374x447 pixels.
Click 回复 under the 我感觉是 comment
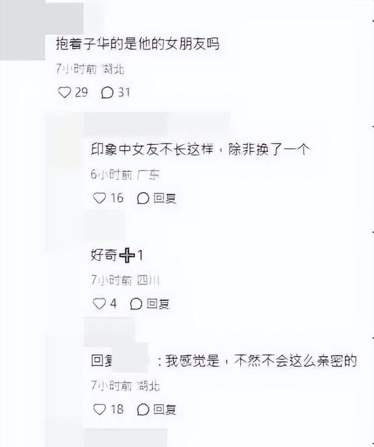165,409
